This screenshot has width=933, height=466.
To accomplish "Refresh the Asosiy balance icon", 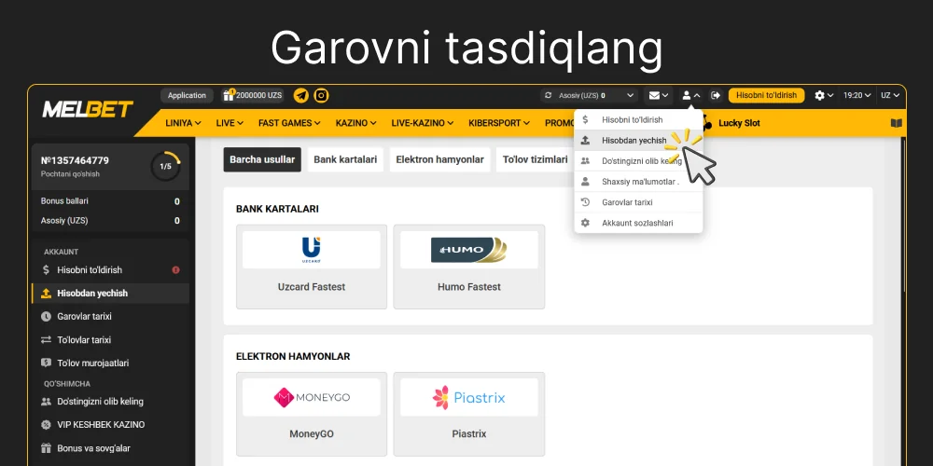I will pyautogui.click(x=548, y=95).
